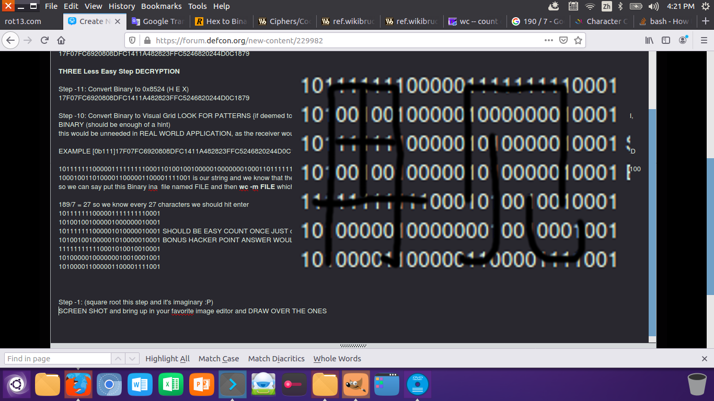Bookmark this page with the star
714x401 pixels.
pos(578,40)
